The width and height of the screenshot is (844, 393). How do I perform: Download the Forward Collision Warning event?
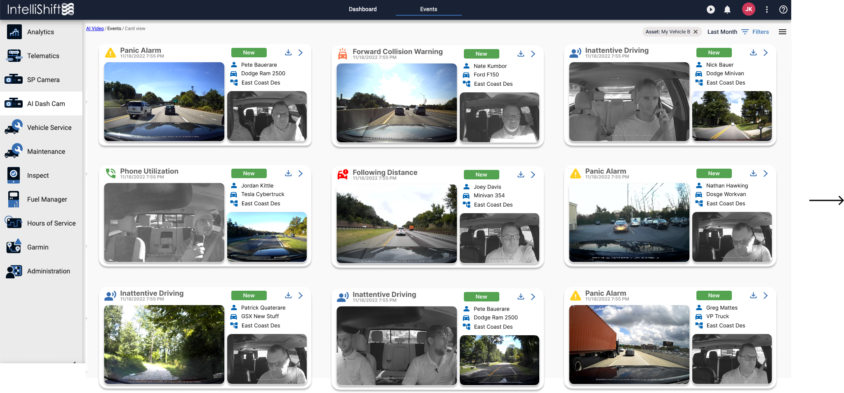pyautogui.click(x=521, y=54)
